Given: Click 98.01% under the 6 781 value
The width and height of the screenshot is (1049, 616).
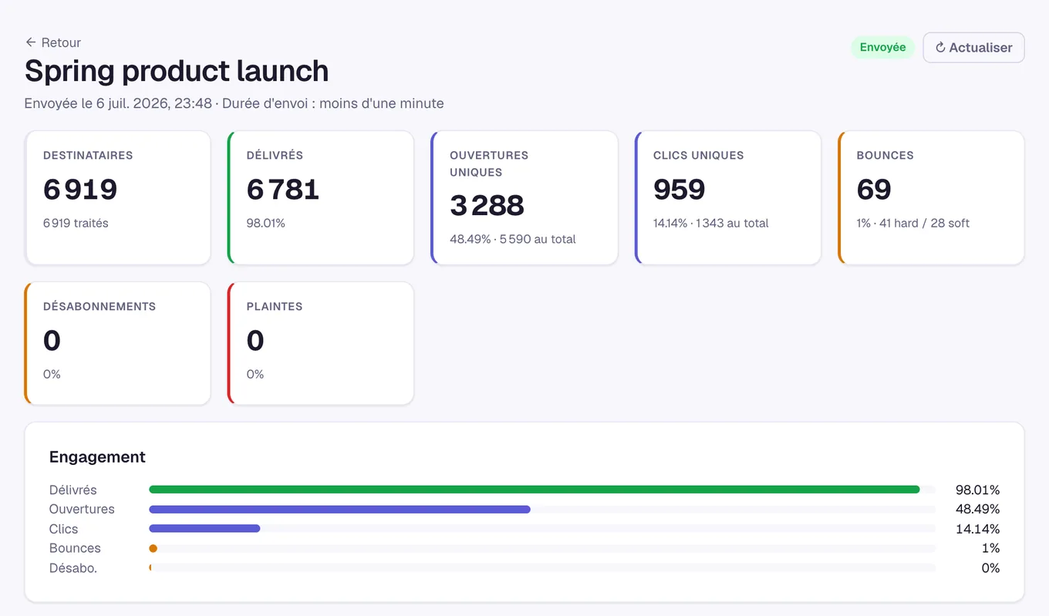Looking at the screenshot, I should 266,223.
